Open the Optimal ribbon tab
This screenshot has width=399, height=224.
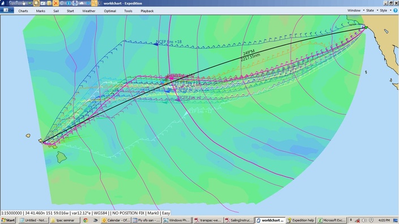[x=110, y=11]
